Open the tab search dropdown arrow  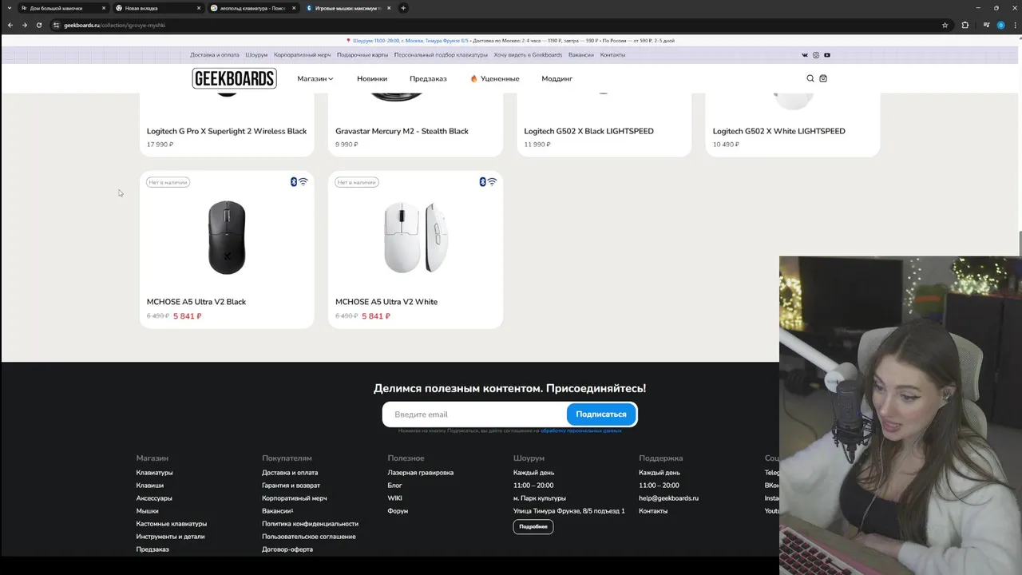[9, 8]
